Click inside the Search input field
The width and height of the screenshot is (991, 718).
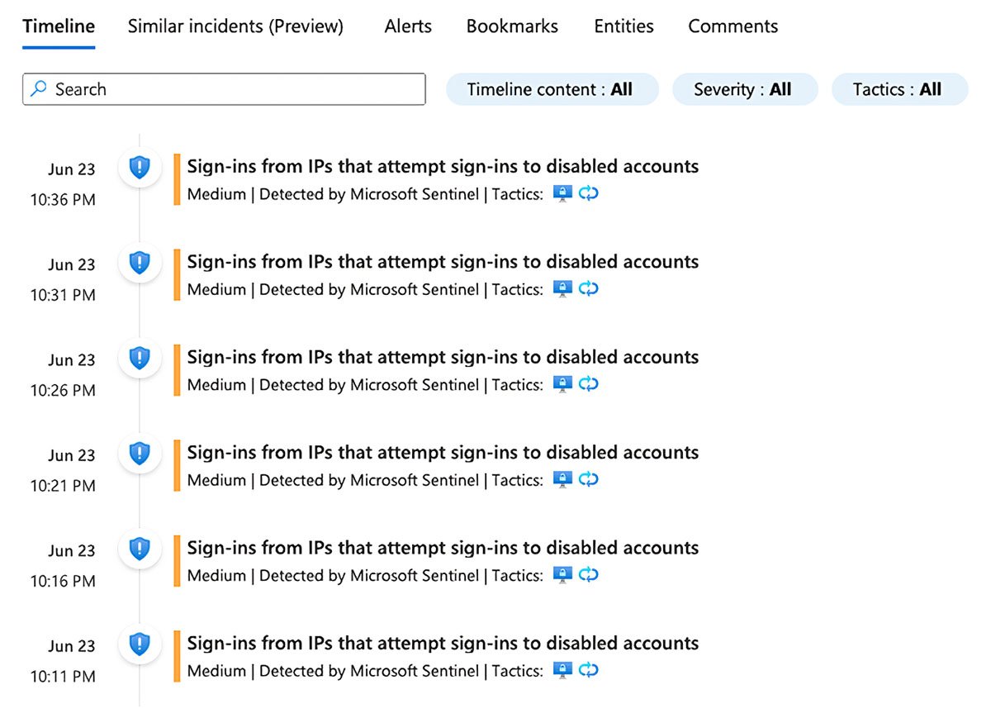click(x=223, y=88)
